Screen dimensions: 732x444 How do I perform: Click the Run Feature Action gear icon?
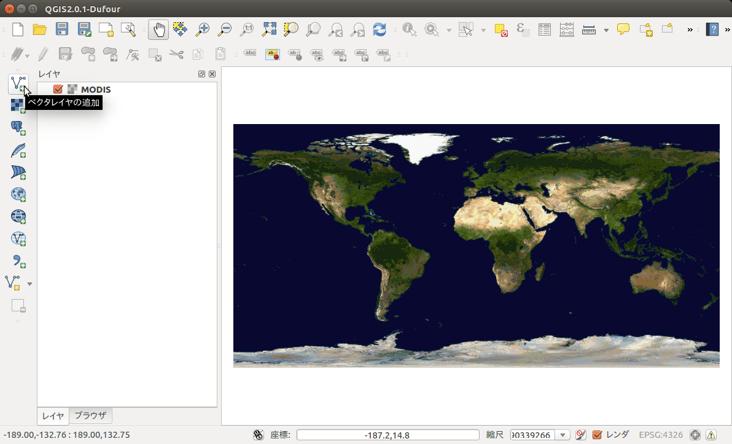(x=431, y=29)
